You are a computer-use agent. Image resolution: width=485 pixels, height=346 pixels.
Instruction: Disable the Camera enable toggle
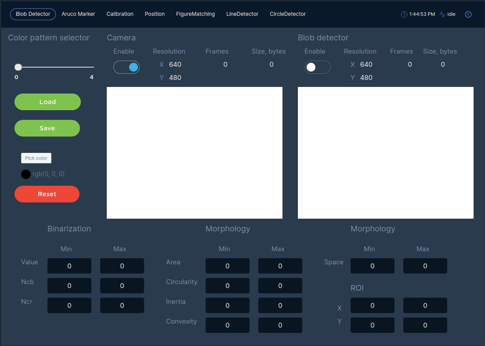(x=127, y=67)
